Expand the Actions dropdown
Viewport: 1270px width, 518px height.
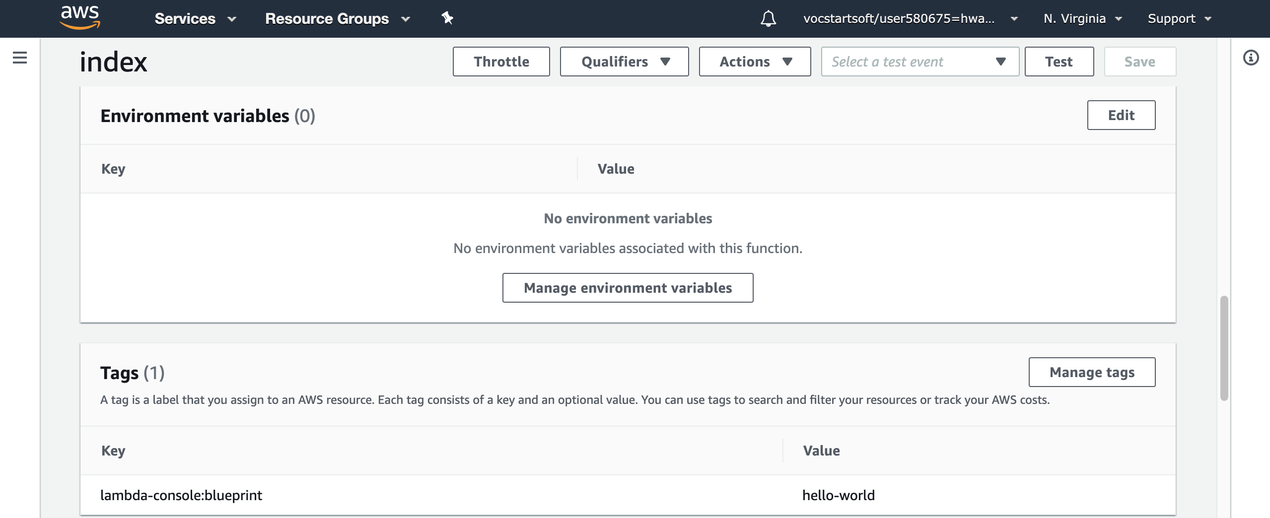pyautogui.click(x=755, y=62)
